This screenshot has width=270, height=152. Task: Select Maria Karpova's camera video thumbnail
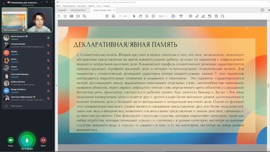pyautogui.click(x=40, y=20)
